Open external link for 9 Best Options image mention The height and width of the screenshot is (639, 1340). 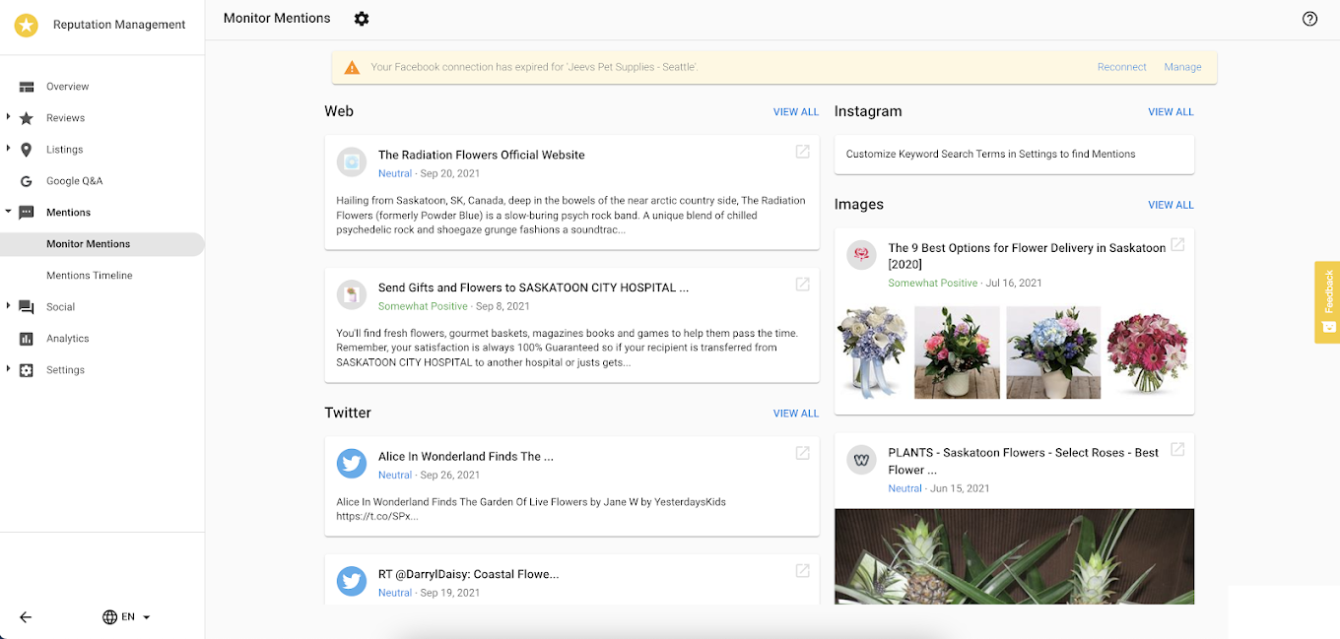pos(1177,245)
